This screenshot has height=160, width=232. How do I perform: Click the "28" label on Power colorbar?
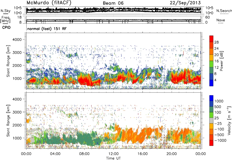216,42
